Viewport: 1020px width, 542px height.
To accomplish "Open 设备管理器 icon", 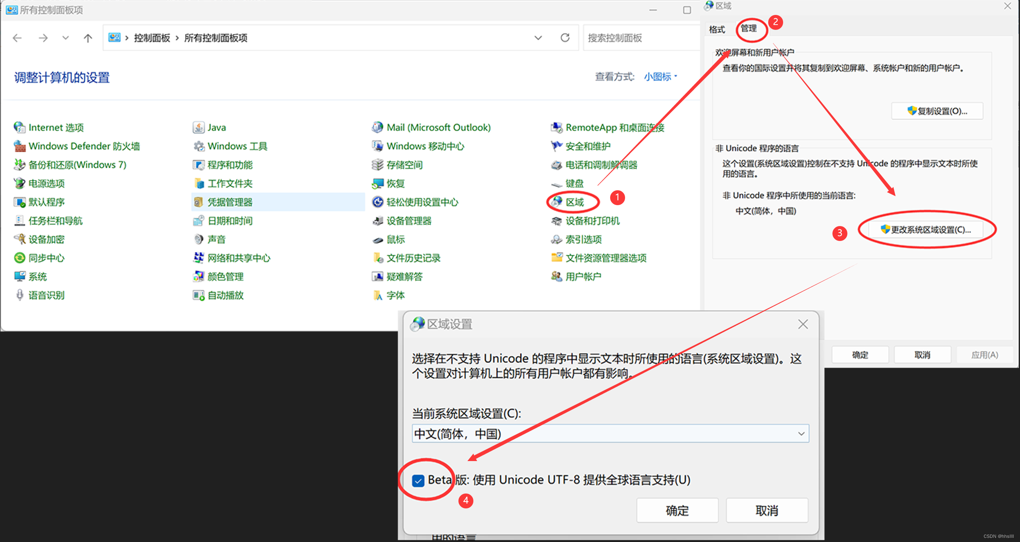I will point(378,220).
